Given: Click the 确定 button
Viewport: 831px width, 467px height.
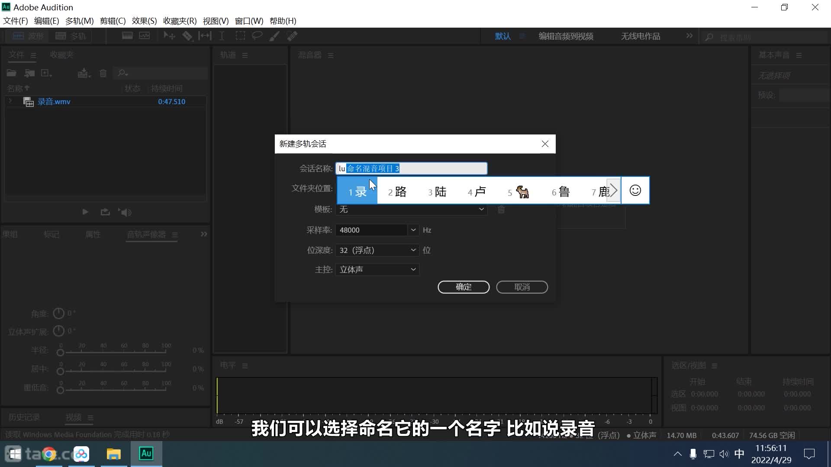Looking at the screenshot, I should [464, 287].
